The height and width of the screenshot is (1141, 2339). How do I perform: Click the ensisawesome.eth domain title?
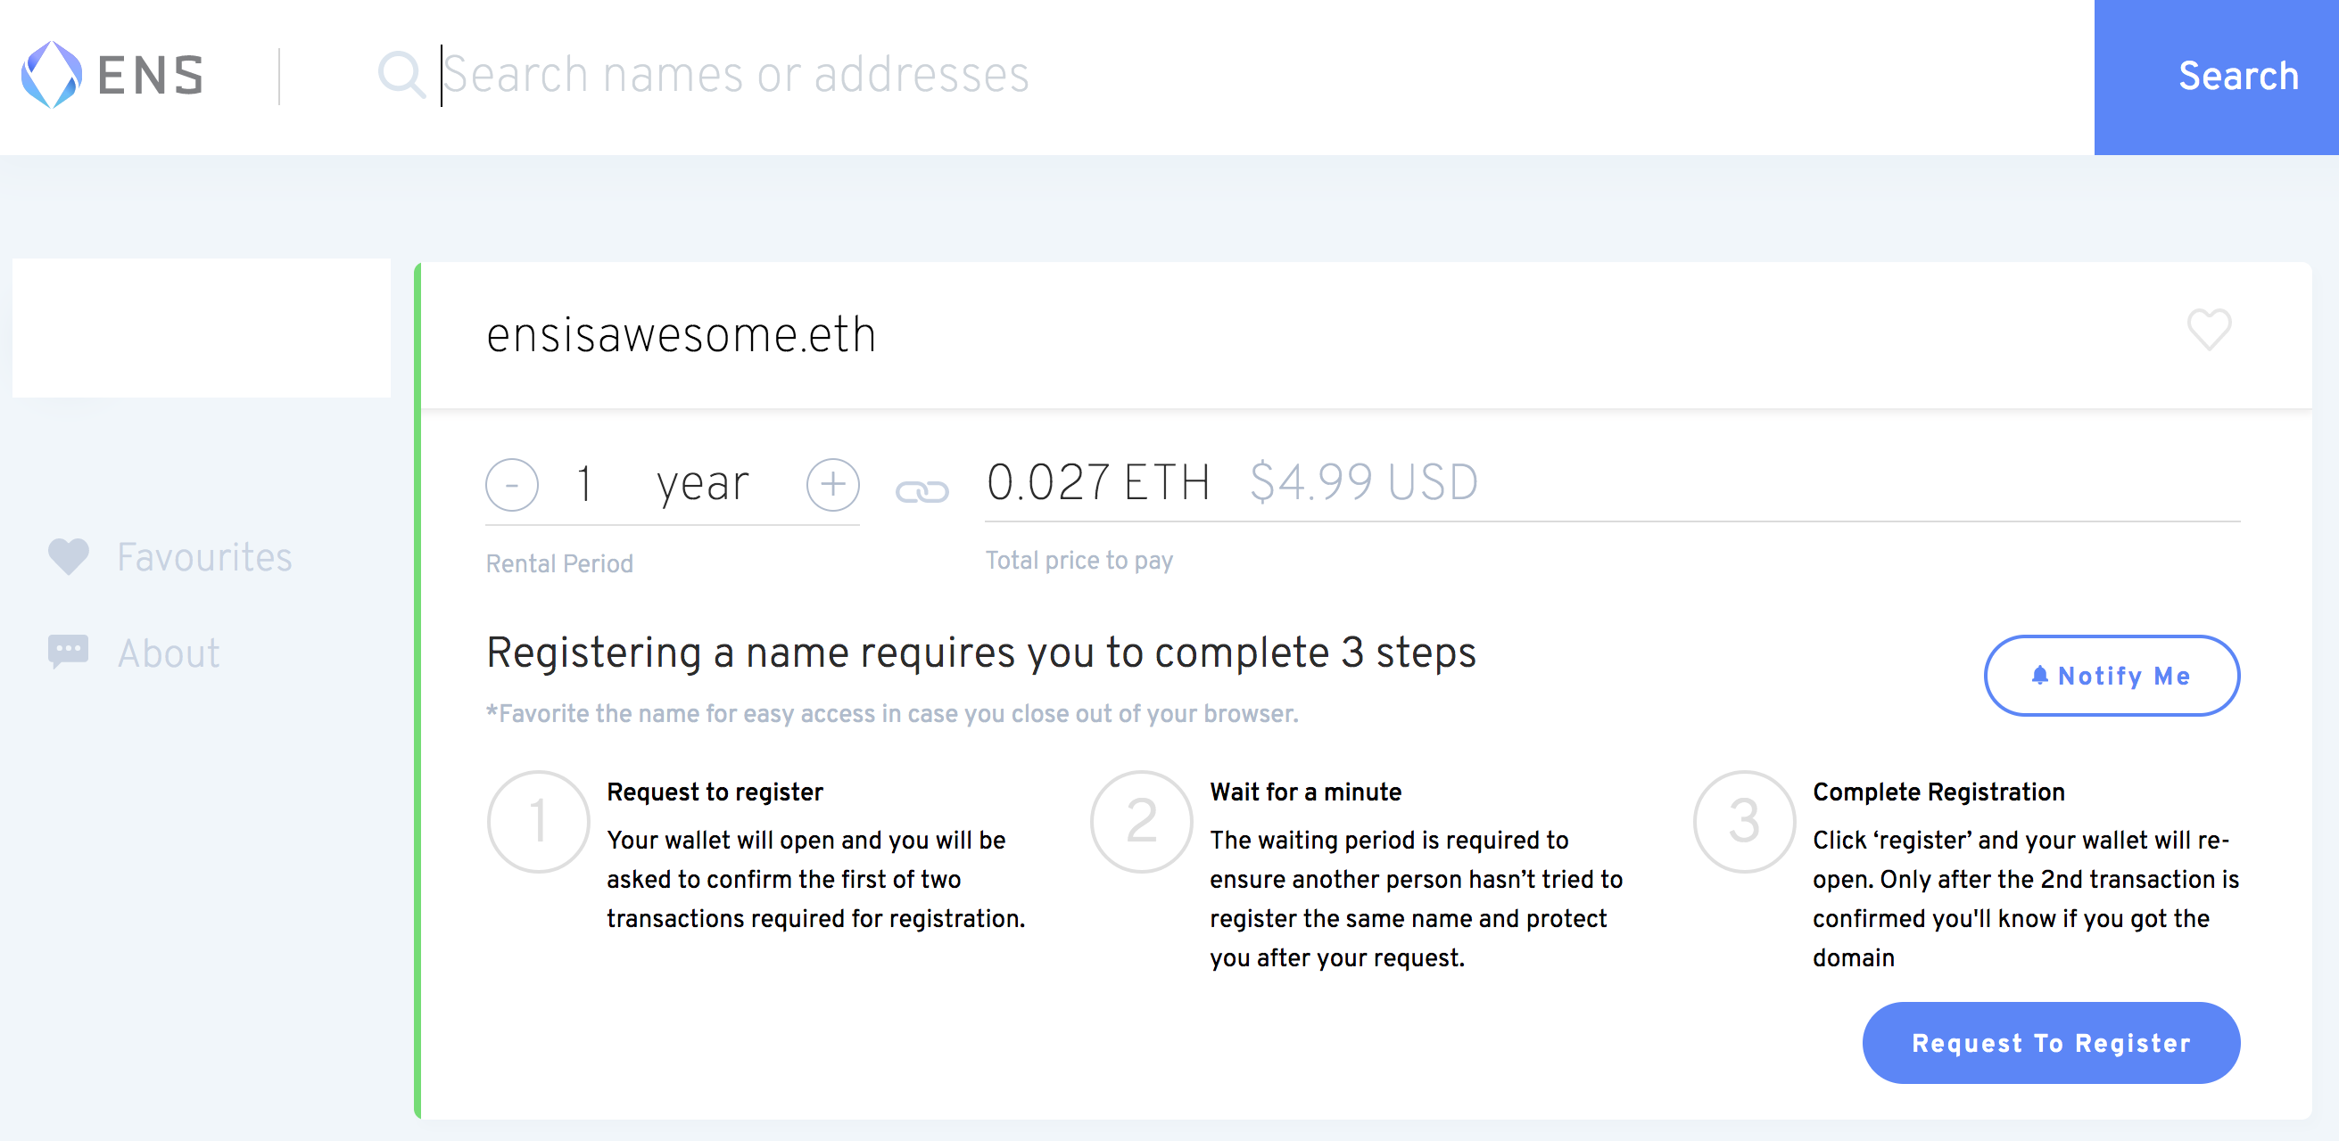coord(681,334)
